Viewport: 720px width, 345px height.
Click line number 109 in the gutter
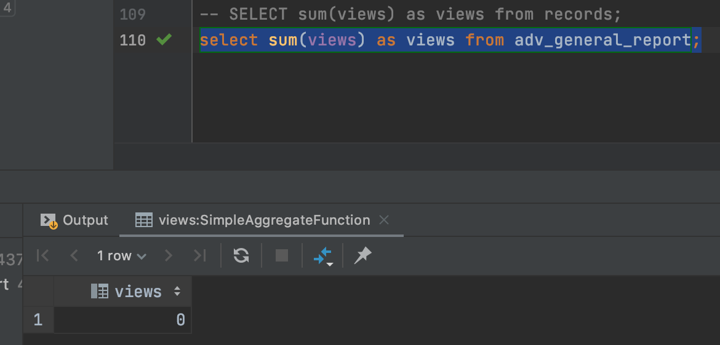pos(132,14)
